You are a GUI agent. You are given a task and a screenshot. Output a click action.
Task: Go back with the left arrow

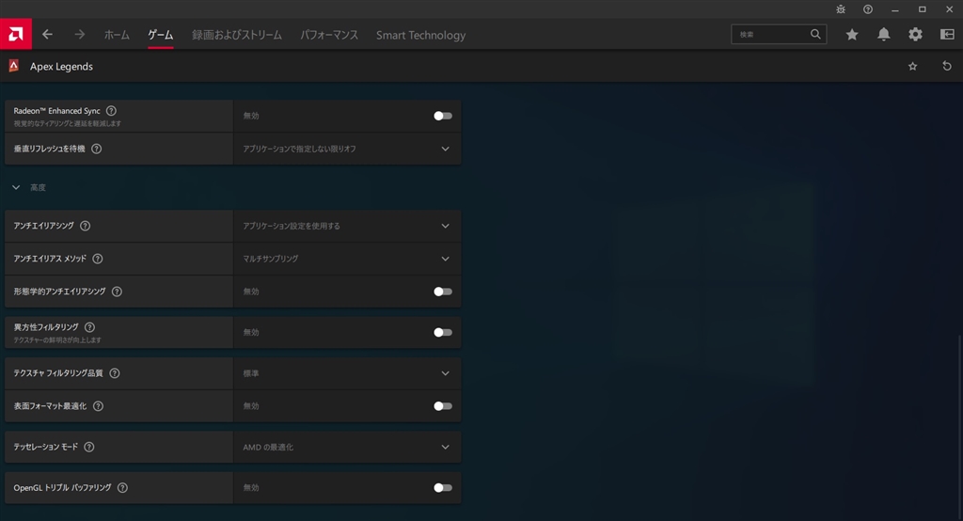47,35
